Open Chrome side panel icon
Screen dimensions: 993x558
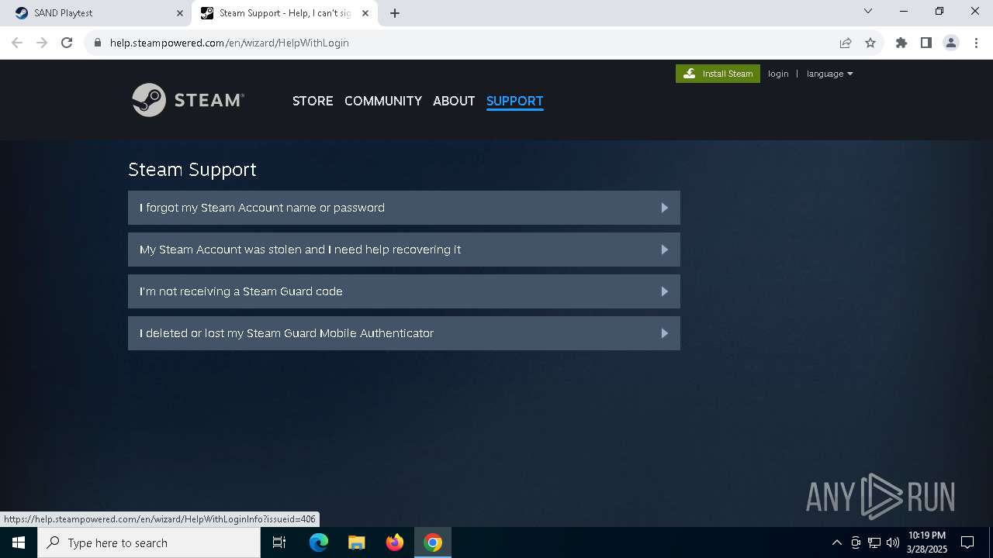click(926, 43)
